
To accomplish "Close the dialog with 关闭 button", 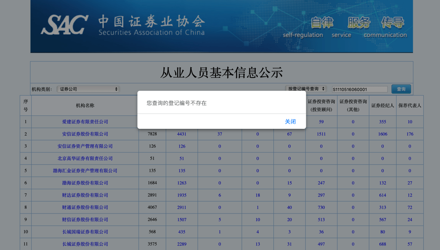I will [290, 122].
